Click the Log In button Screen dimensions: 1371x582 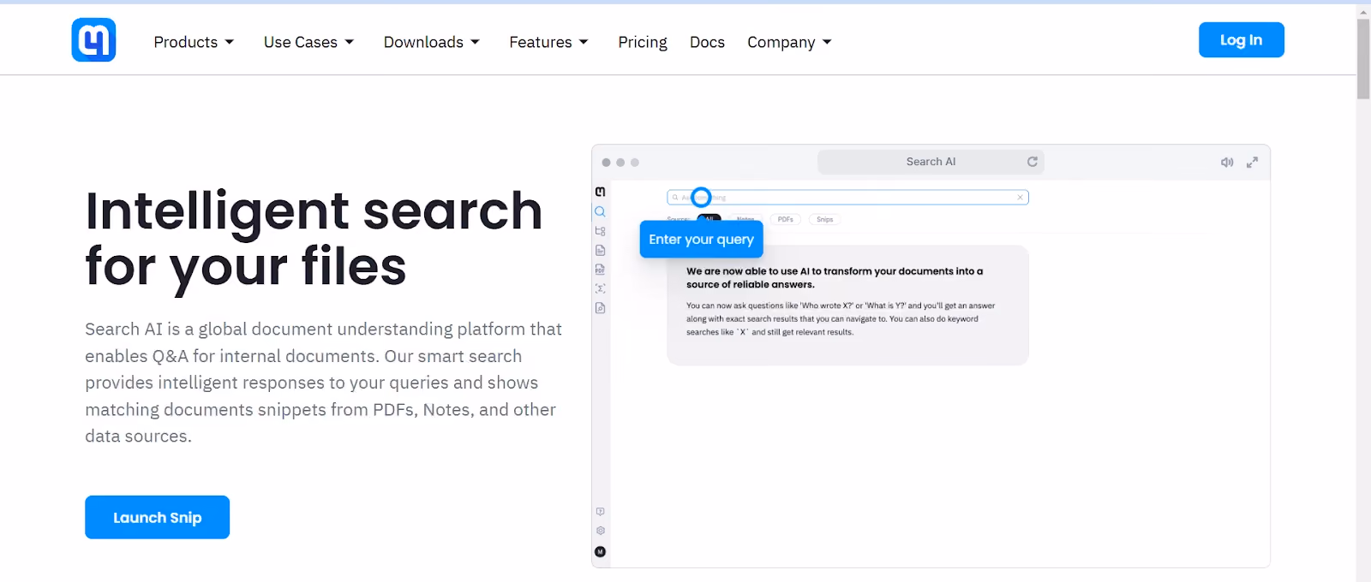1241,40
